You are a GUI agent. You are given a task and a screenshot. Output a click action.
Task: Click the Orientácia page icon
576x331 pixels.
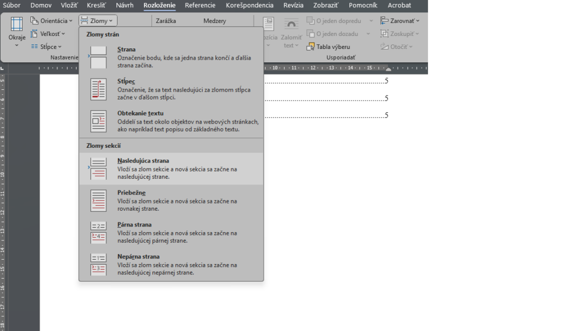pyautogui.click(x=34, y=21)
